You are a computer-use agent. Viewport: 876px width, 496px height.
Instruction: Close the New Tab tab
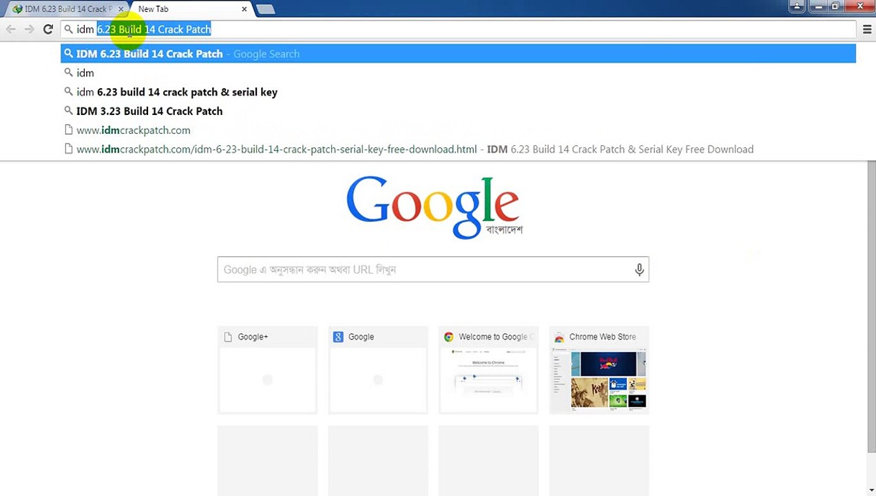point(244,9)
